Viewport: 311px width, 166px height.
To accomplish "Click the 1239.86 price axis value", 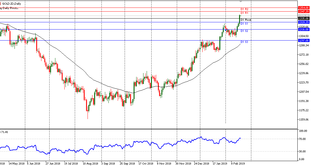I will pos(304,73).
